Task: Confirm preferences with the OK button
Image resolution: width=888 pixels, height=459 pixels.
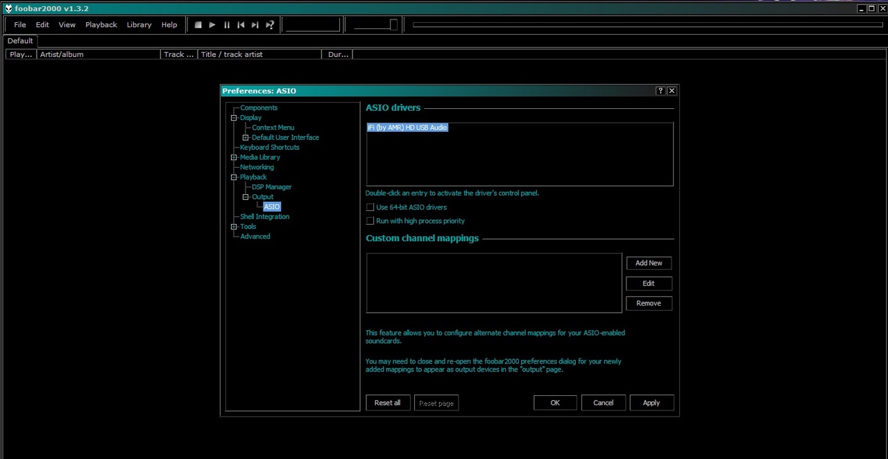Action: pos(555,403)
